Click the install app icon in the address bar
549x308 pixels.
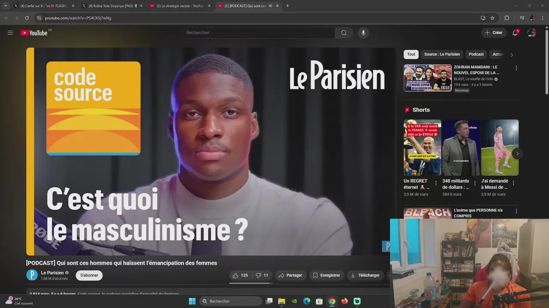click(x=483, y=18)
